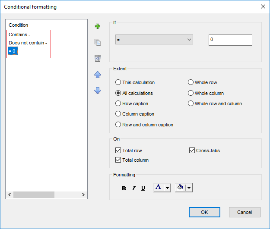Screen dimensions: 270x229
Task: Add a new condition with green plus
Action: tap(98, 26)
